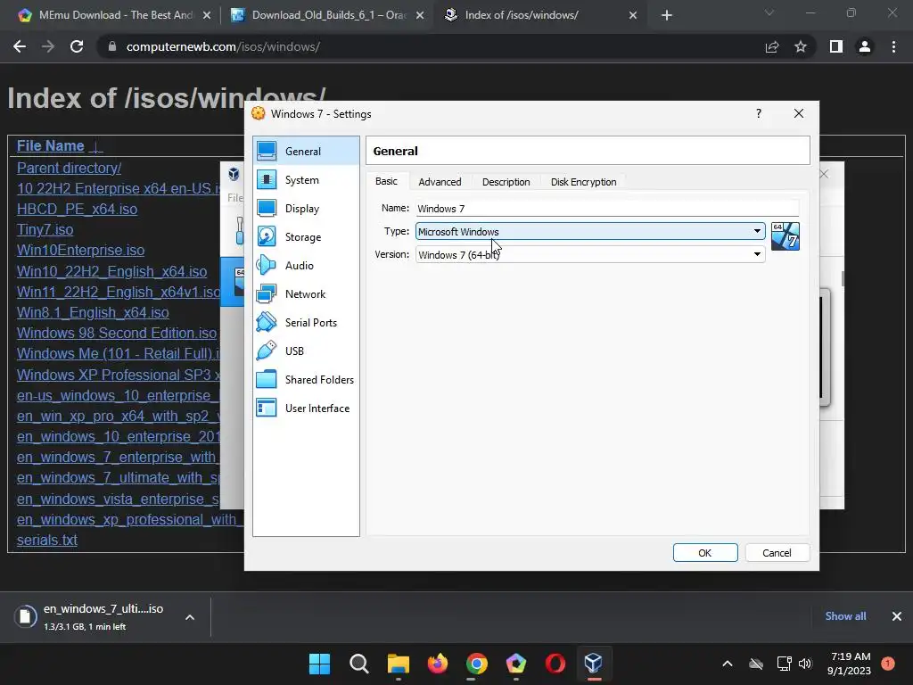Reload the page in Chrome
This screenshot has height=685, width=913.
click(x=77, y=46)
